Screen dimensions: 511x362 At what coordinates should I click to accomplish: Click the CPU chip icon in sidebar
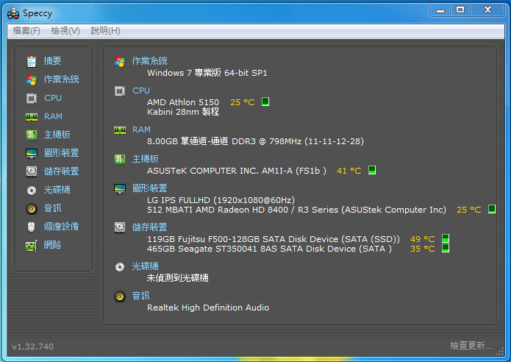[32, 98]
